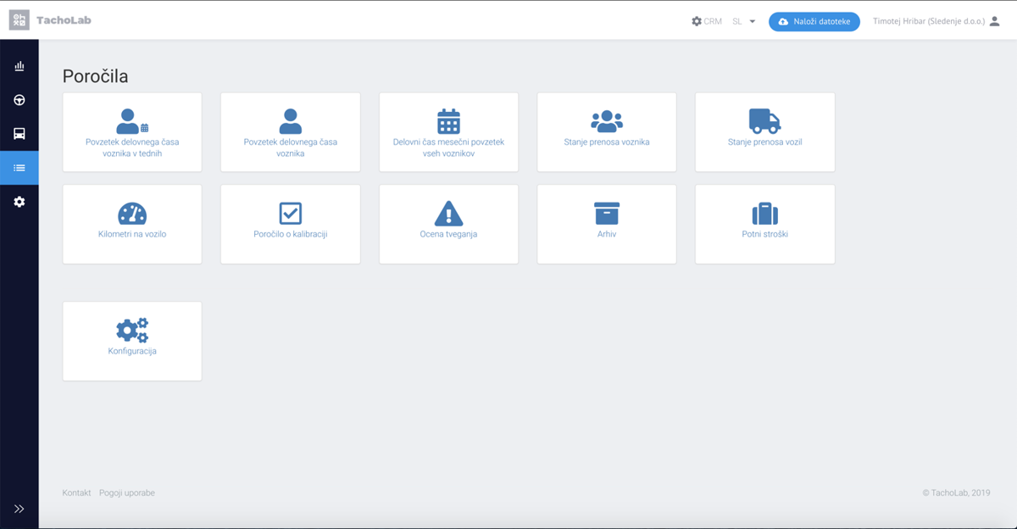Open Ocena tveganja report
This screenshot has width=1017, height=529.
[x=448, y=233]
